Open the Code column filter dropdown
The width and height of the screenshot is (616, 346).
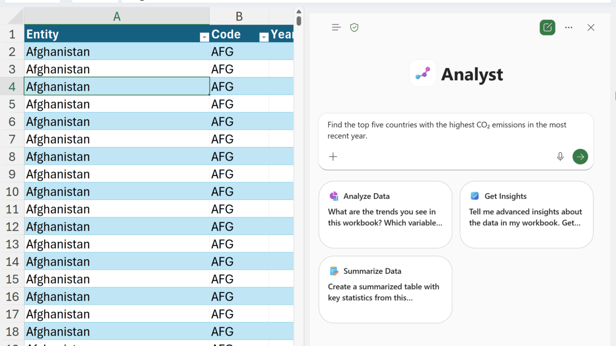264,37
